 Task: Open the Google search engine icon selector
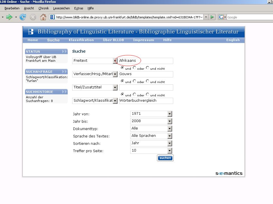222,17
